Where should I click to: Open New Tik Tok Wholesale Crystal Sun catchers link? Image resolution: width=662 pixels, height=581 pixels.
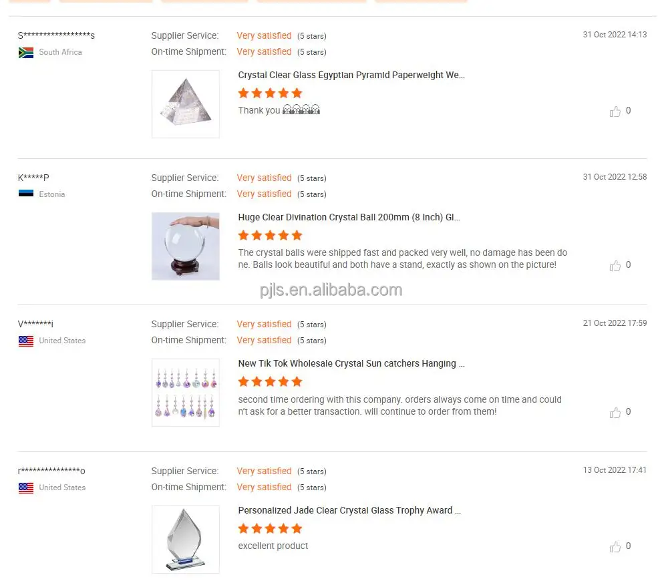tap(351, 364)
